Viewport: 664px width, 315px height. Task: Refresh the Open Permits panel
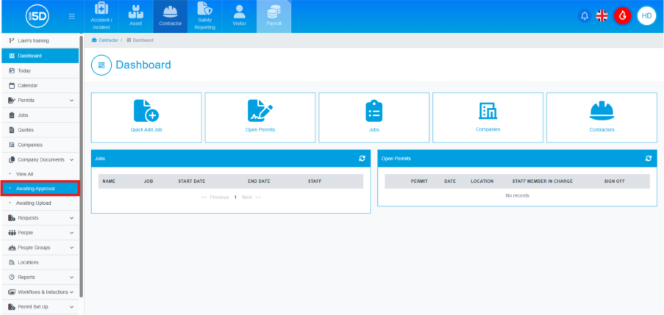(648, 158)
